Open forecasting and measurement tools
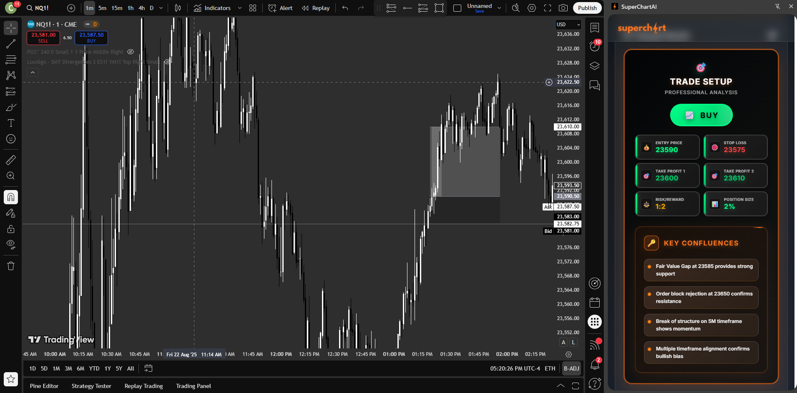797x393 pixels. tap(11, 91)
